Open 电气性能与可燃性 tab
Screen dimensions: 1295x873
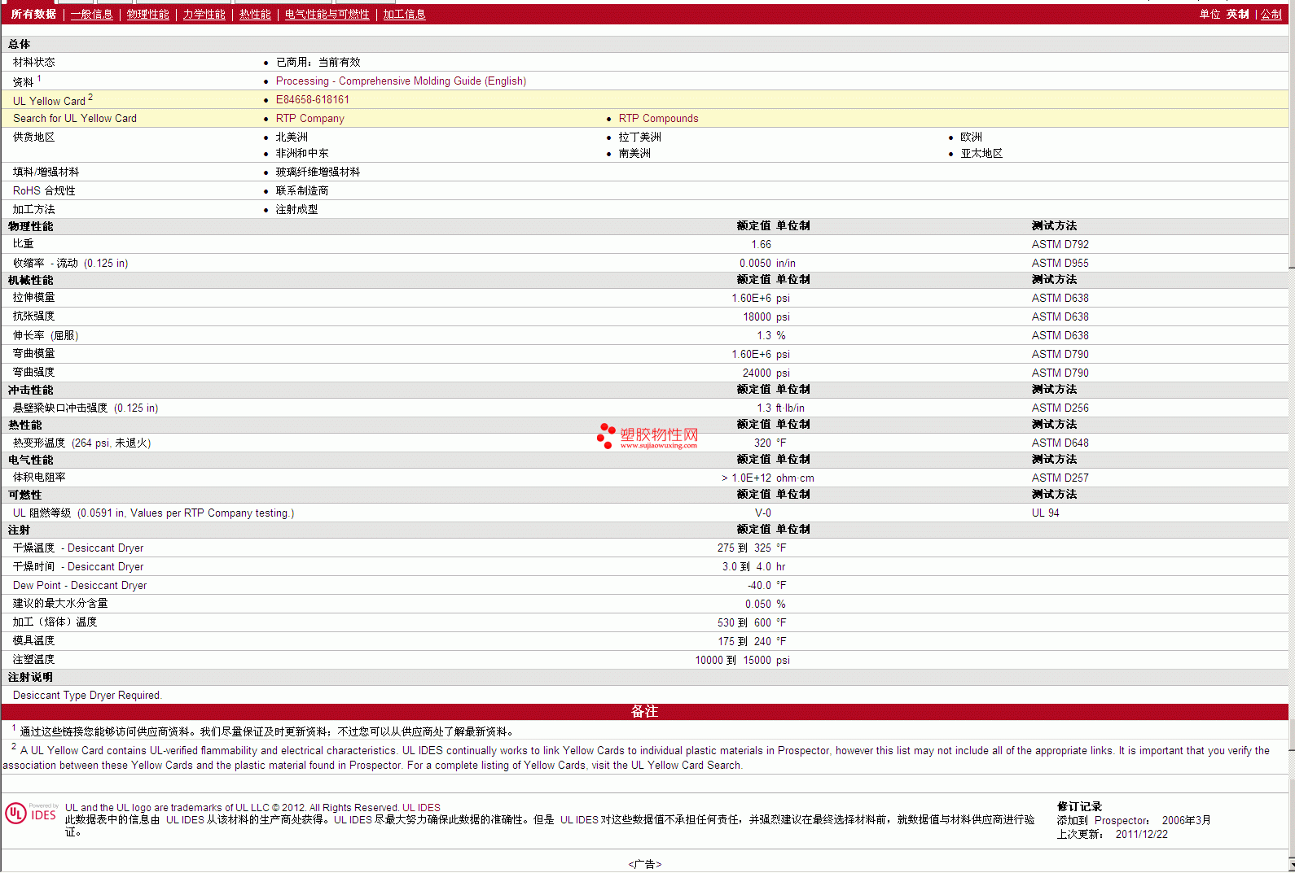[327, 14]
